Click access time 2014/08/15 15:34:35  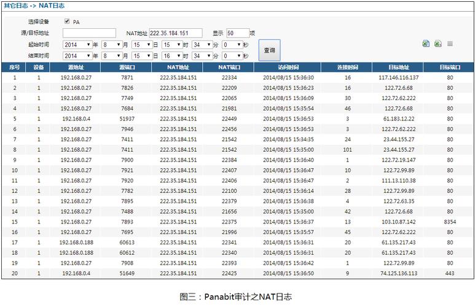[x=288, y=139]
